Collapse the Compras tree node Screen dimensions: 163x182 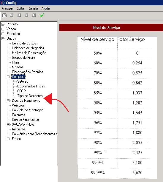[8, 77]
